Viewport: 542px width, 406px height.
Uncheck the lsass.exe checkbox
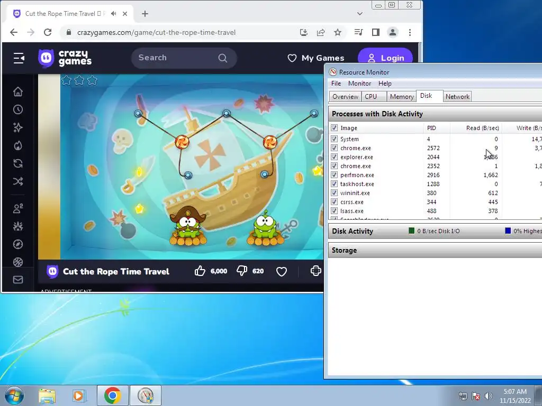pyautogui.click(x=334, y=210)
